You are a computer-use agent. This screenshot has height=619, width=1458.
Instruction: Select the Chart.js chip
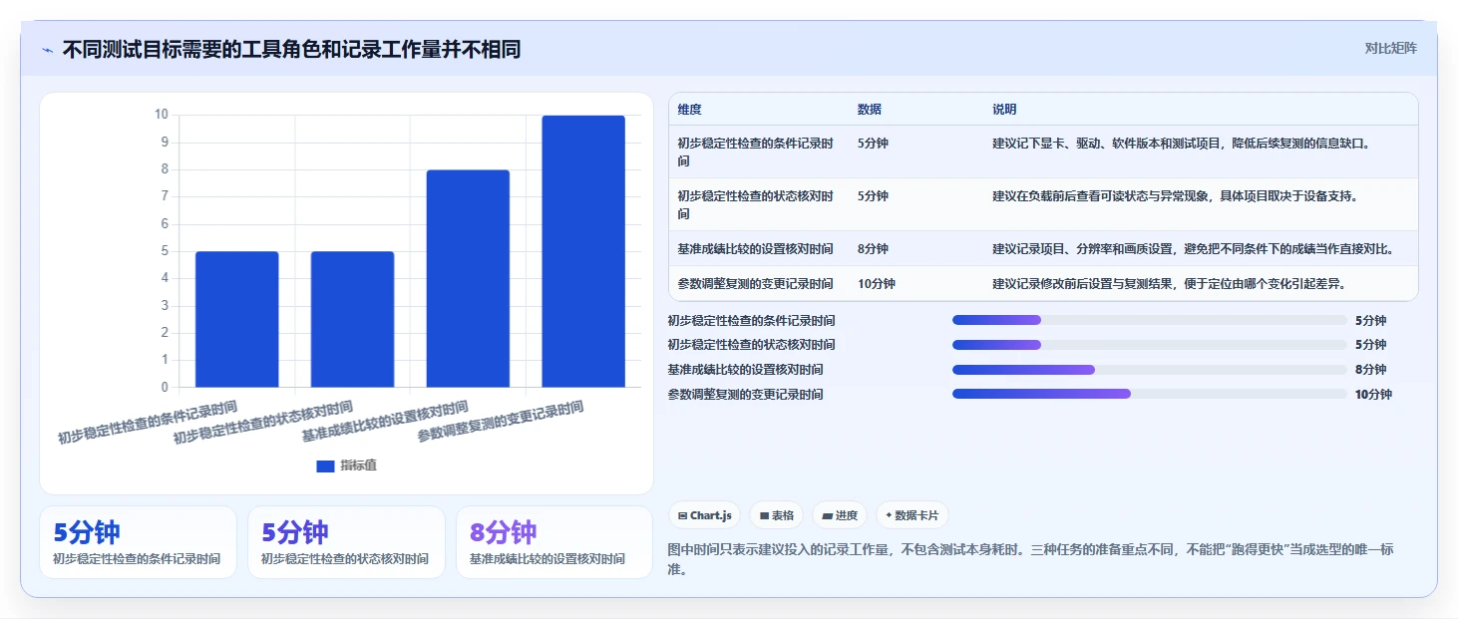(x=704, y=515)
